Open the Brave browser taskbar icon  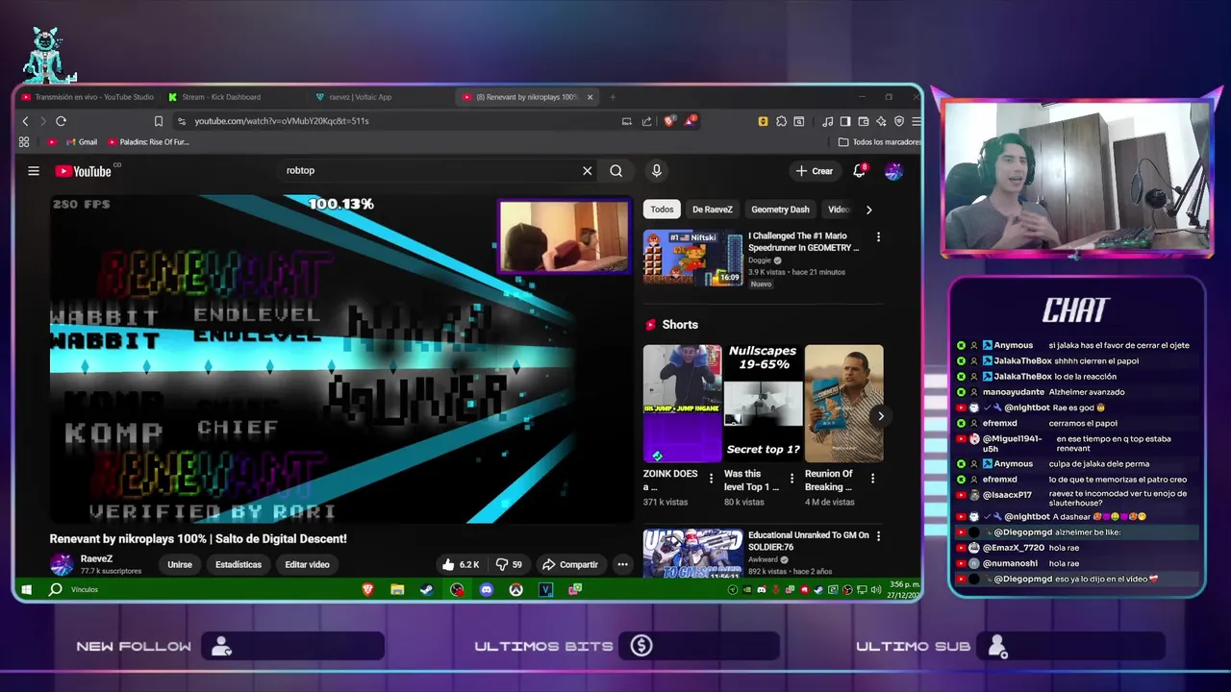367,589
